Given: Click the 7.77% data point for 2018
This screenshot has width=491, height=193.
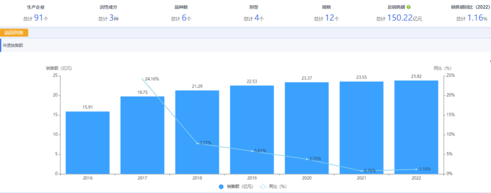Looking at the screenshot, I should tap(197, 143).
